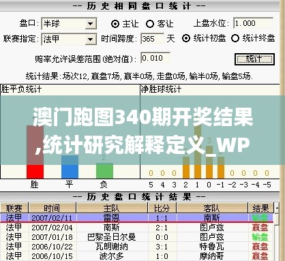Viewport: 285px width, 261px height.
Task: Click the 上盘水位 field showing 1.000
Action: pyautogui.click(x=253, y=23)
